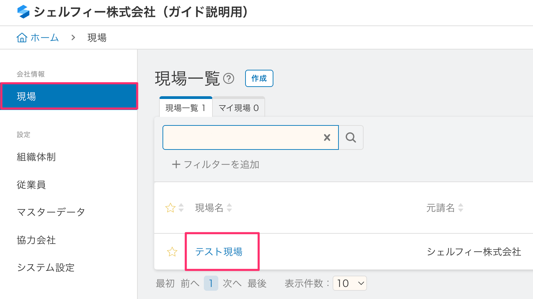Switch to the マイ現場 tab
533x299 pixels.
coord(239,108)
